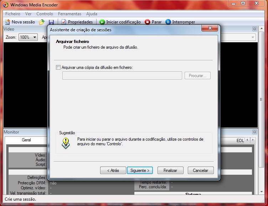
Task: Click the Parar toolbar label
Action: pyautogui.click(x=156, y=22)
